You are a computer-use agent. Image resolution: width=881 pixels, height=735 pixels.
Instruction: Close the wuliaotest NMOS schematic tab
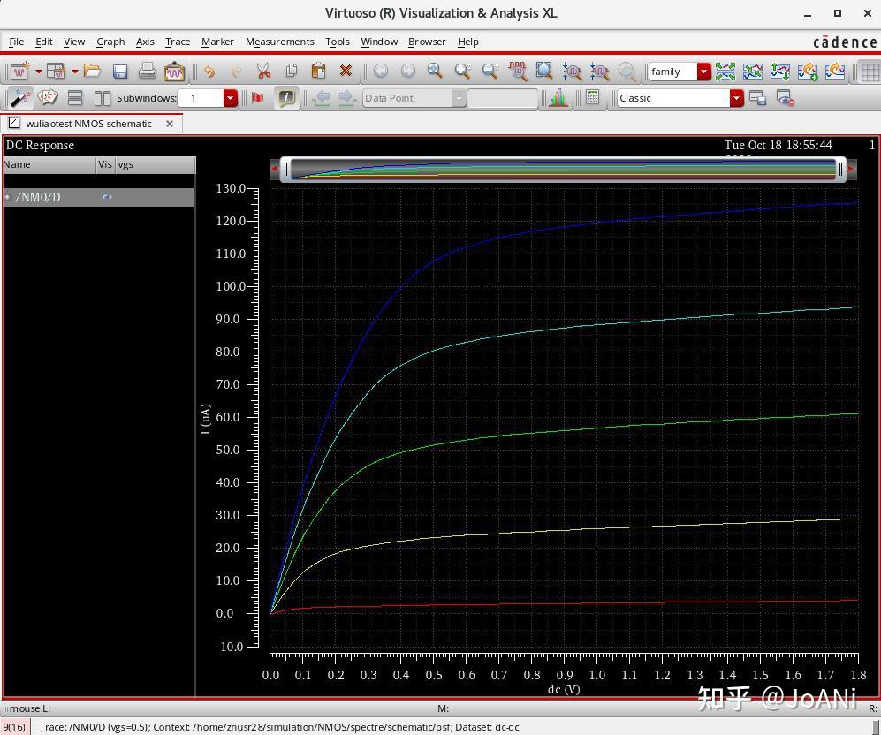tap(170, 124)
